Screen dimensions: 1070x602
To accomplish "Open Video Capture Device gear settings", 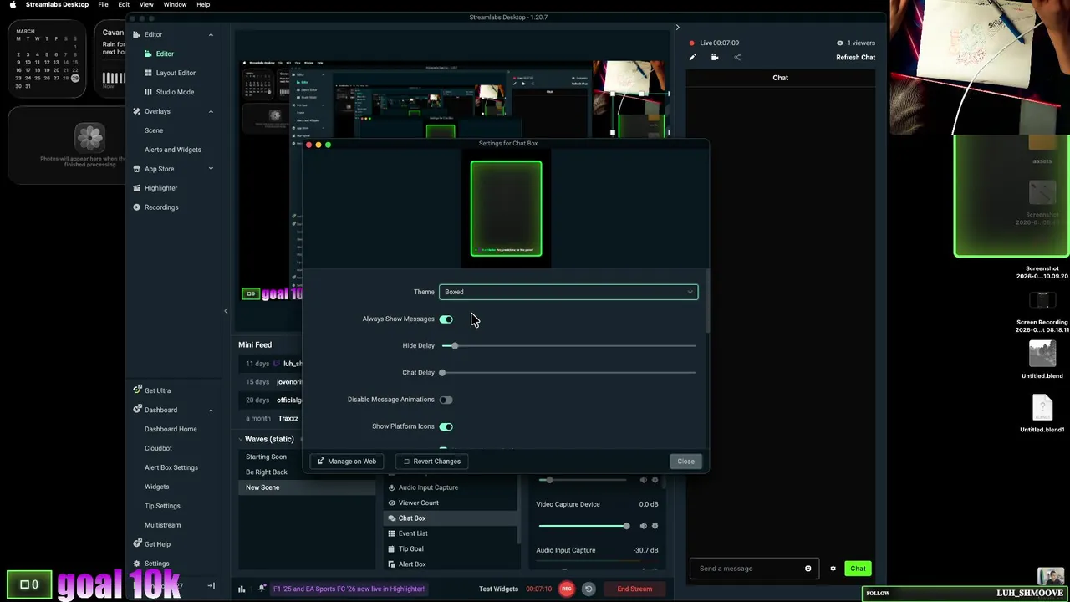I will (655, 526).
